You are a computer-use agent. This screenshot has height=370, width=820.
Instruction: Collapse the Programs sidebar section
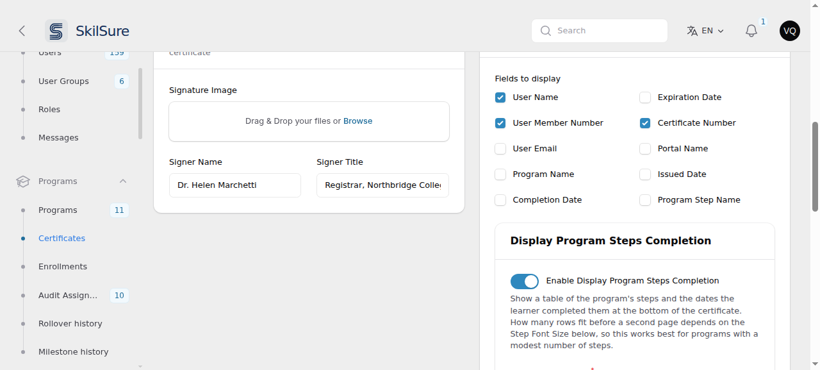(x=123, y=181)
